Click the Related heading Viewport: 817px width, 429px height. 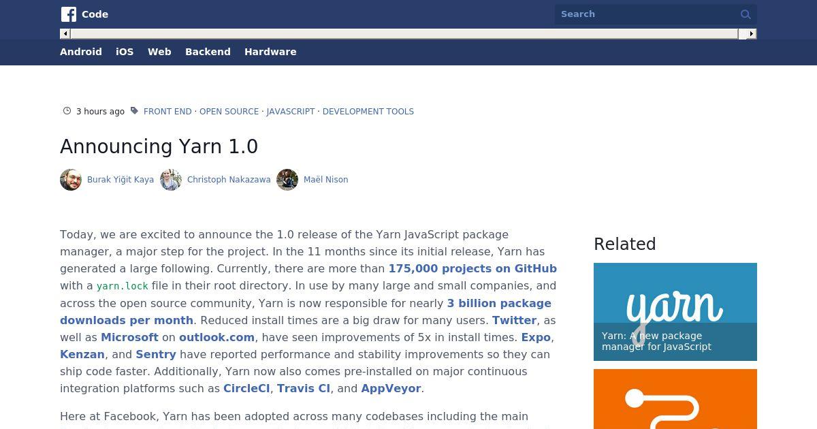pyautogui.click(x=625, y=244)
